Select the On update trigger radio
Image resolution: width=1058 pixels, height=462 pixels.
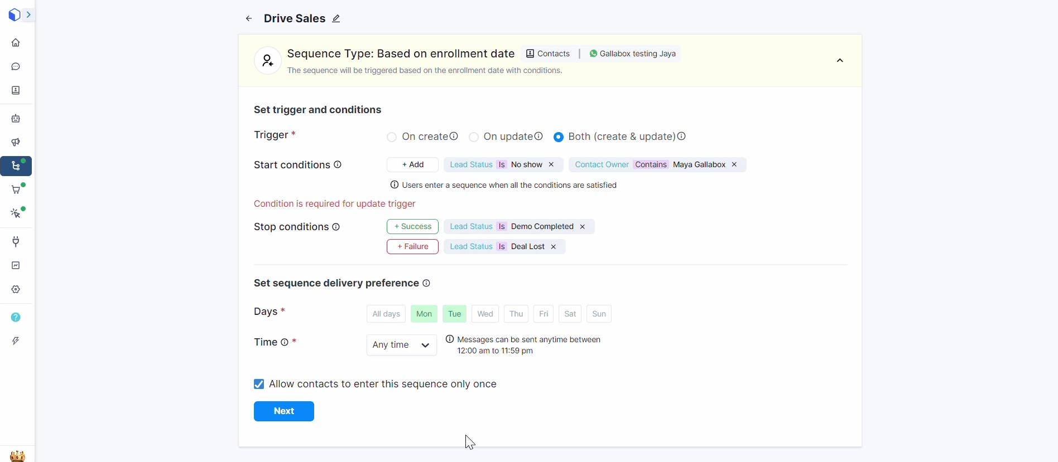(474, 137)
